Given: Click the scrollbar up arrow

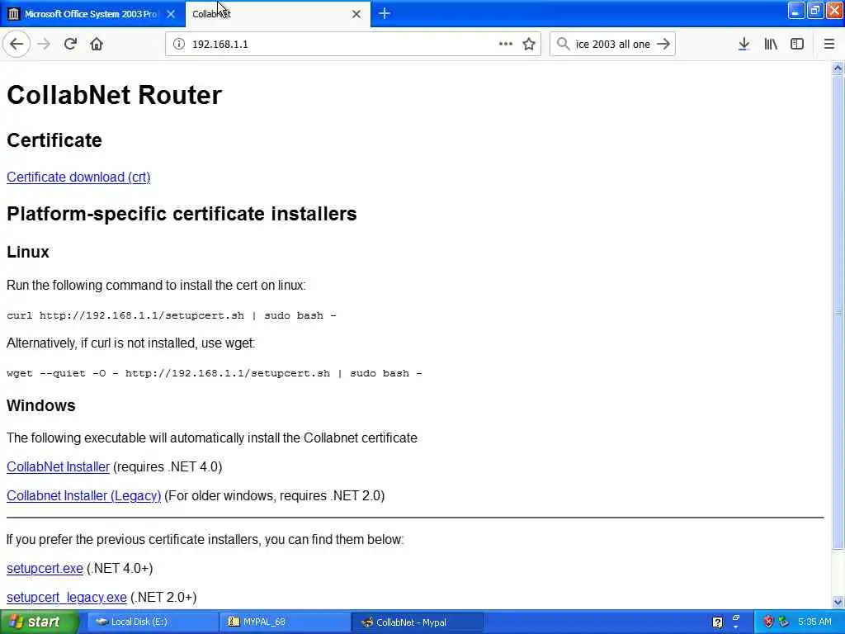Looking at the screenshot, I should pyautogui.click(x=838, y=68).
